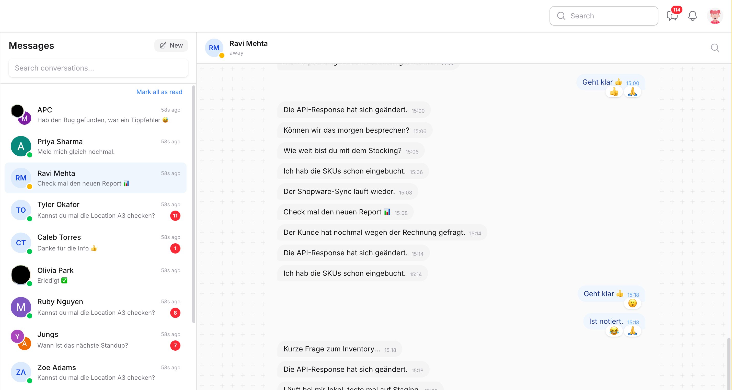Toggle the 👍 reaction under 'Geht klar'

[614, 91]
